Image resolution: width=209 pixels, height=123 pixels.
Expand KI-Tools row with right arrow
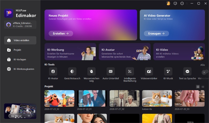coord(204,72)
